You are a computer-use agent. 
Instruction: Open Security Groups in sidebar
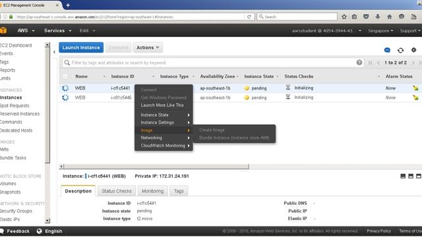[16, 211]
